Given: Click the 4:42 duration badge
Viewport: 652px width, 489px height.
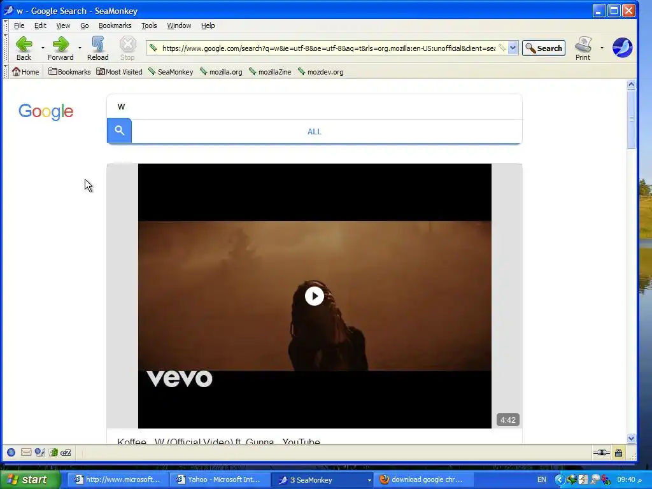Looking at the screenshot, I should [x=508, y=420].
